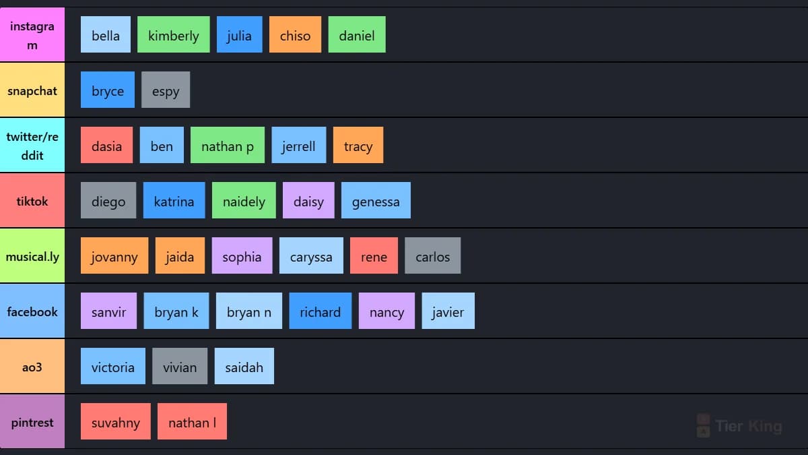Select the instagram tier label
This screenshot has height=455, width=808.
pos(32,35)
